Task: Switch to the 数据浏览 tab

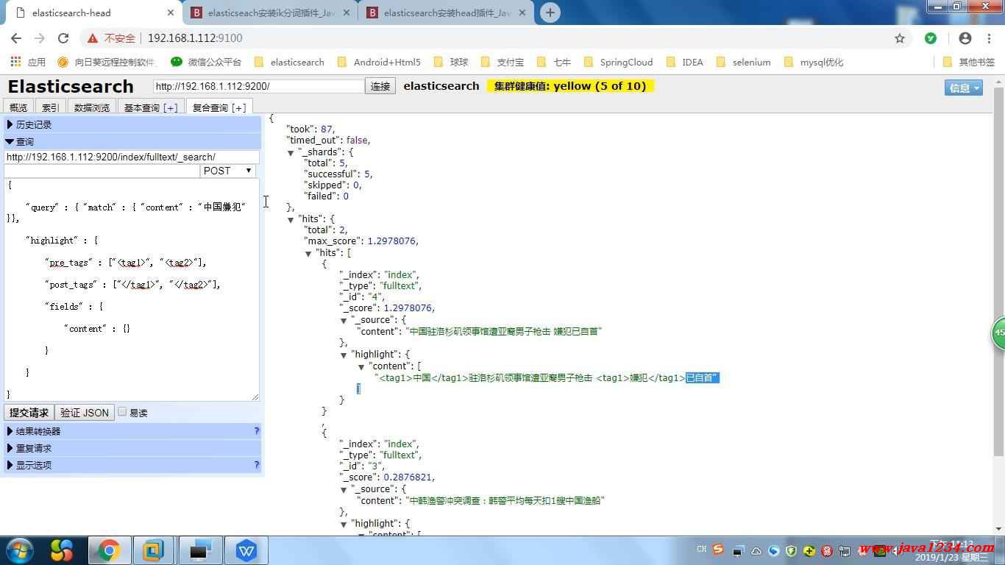Action: (x=92, y=107)
